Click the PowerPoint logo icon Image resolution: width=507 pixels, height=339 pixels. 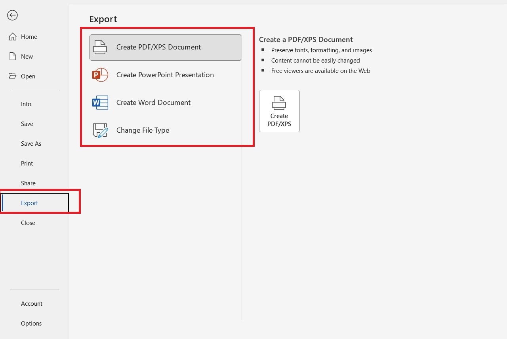100,75
